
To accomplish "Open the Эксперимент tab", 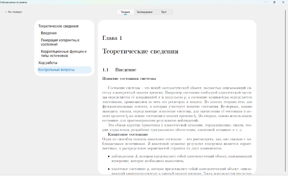I will [145, 12].
